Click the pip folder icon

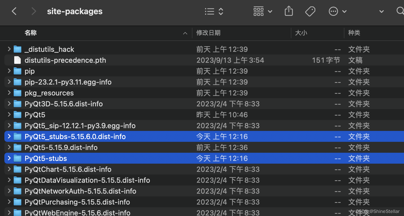point(17,71)
